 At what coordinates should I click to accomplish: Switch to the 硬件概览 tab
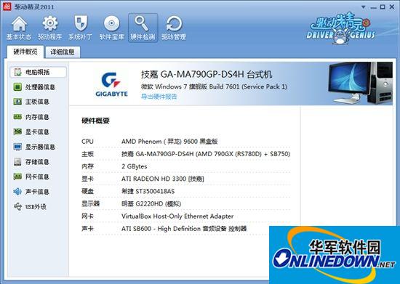click(x=25, y=52)
